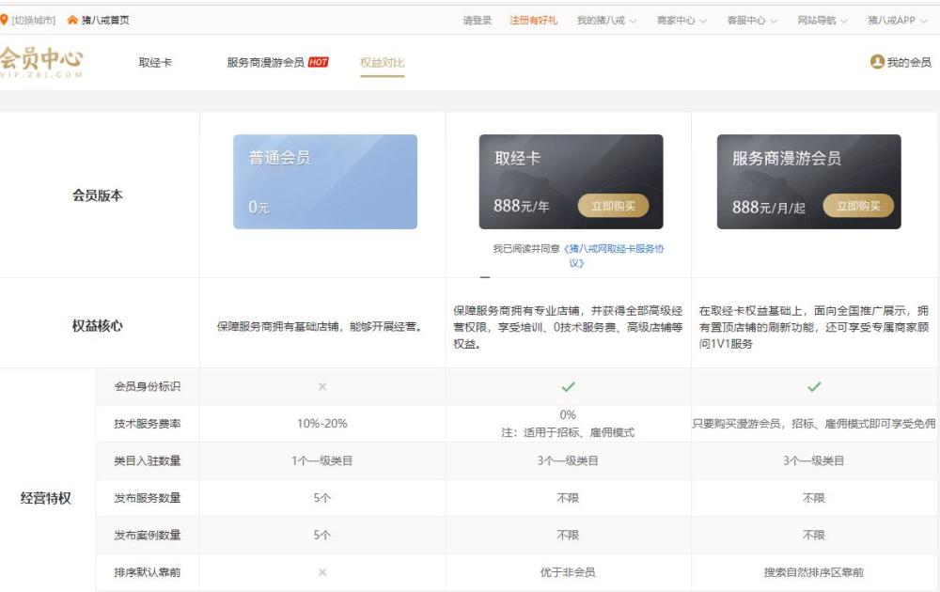Click the orange location pin icon
This screenshot has width=940, height=592.
click(x=4, y=21)
